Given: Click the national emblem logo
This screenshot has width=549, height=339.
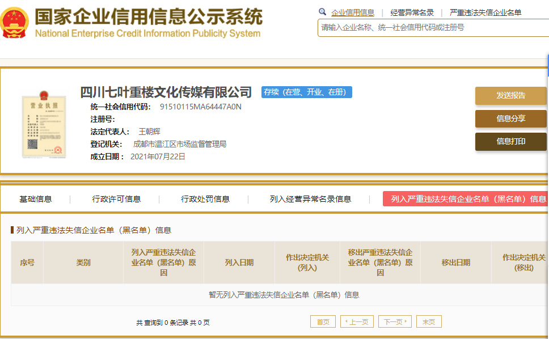Looking at the screenshot, I should pos(14,22).
